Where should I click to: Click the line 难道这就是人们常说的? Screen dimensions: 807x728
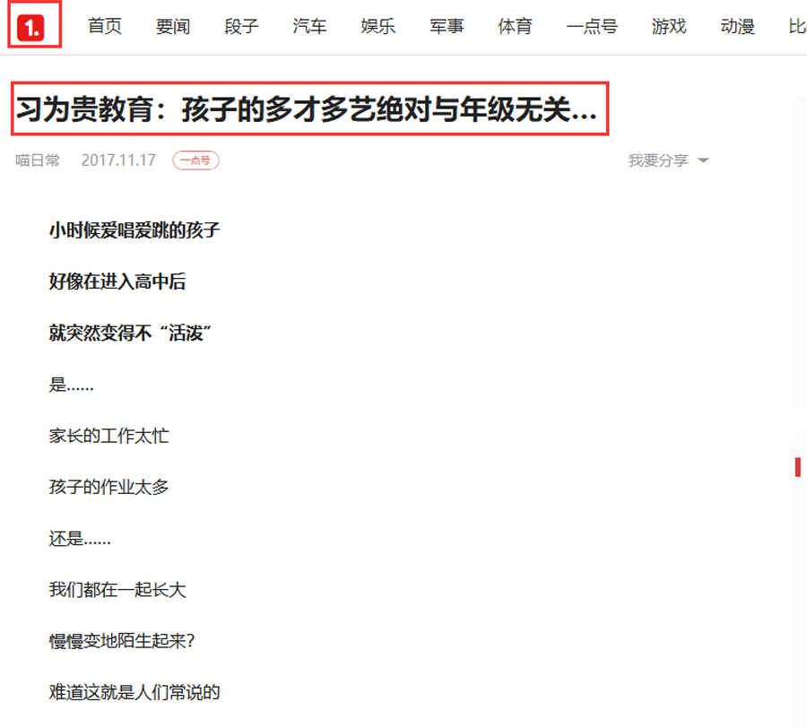coord(134,692)
